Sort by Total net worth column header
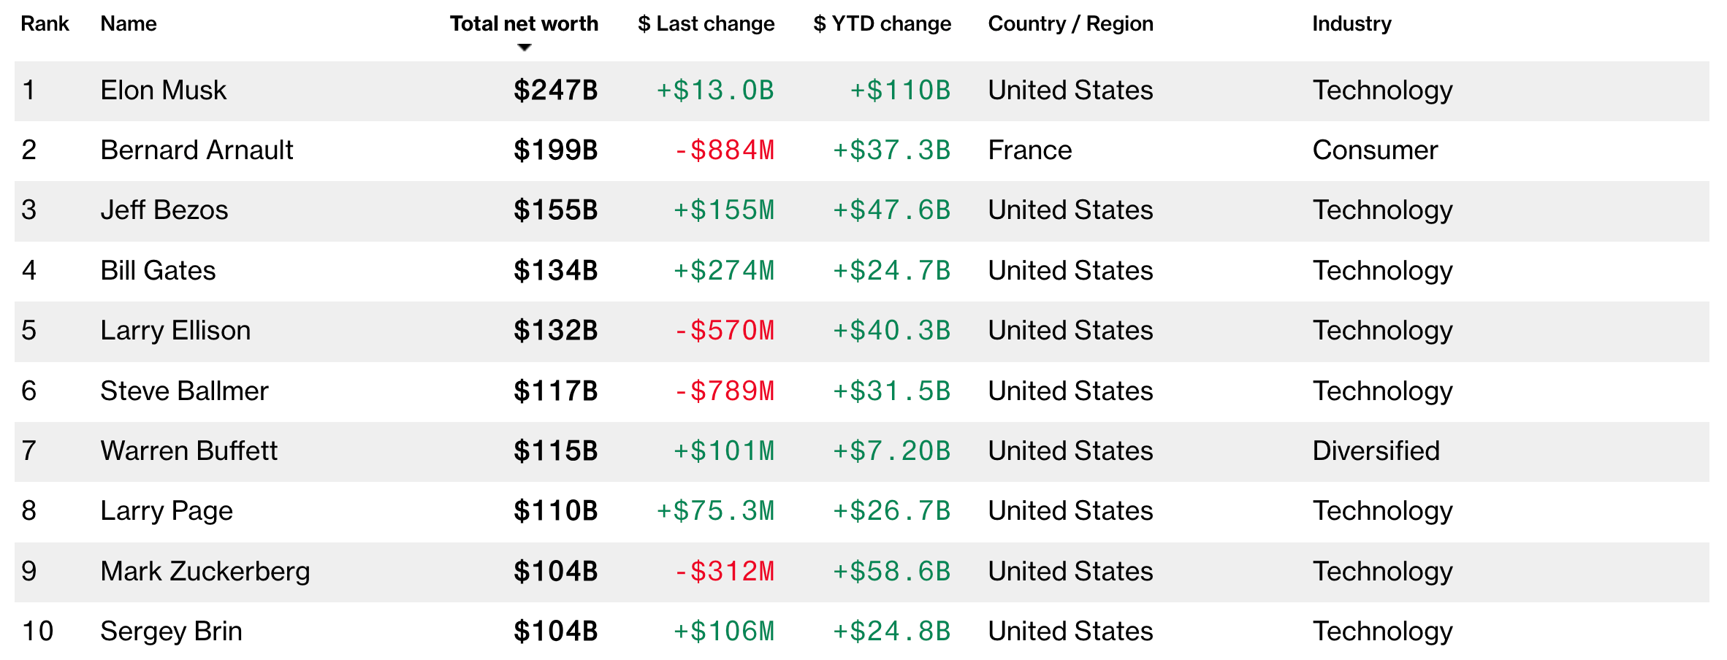This screenshot has width=1727, height=660. click(524, 23)
